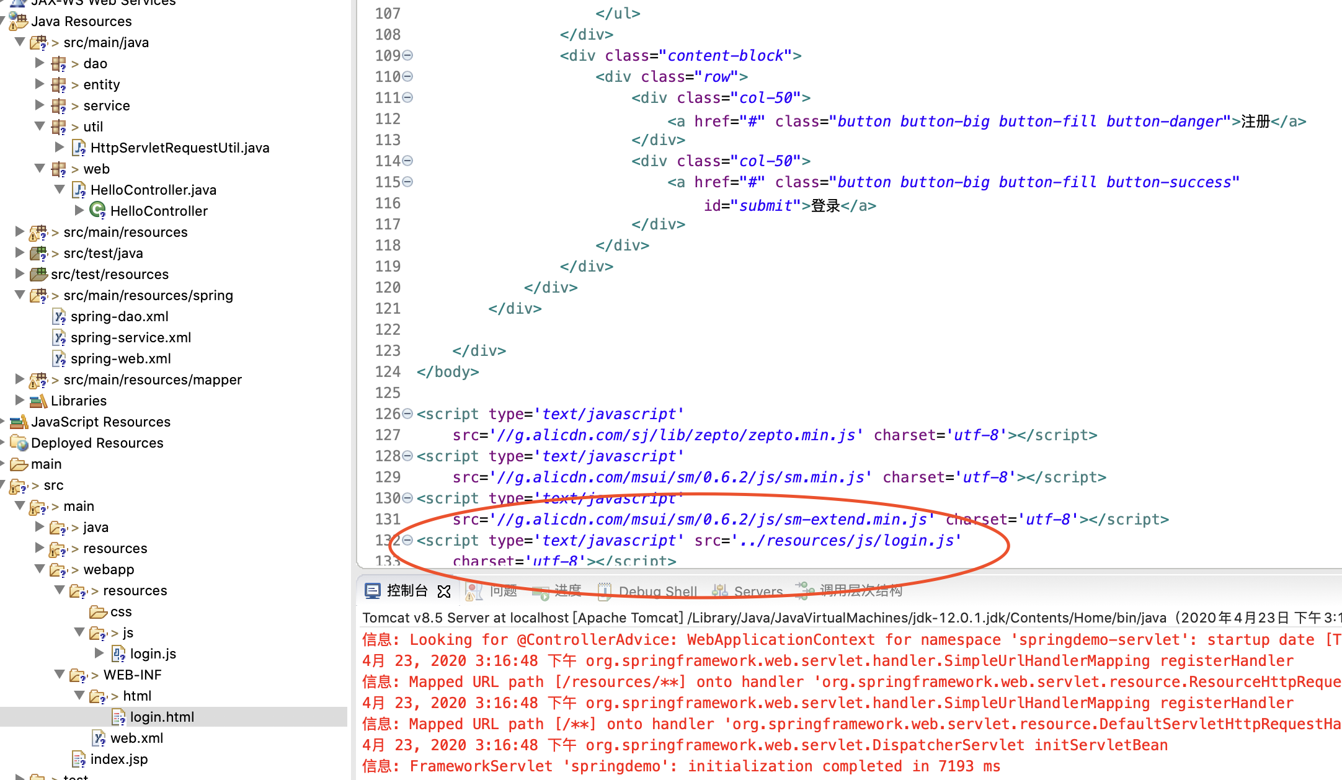Click the spring-web.xml file icon
The width and height of the screenshot is (1342, 780).
point(59,358)
